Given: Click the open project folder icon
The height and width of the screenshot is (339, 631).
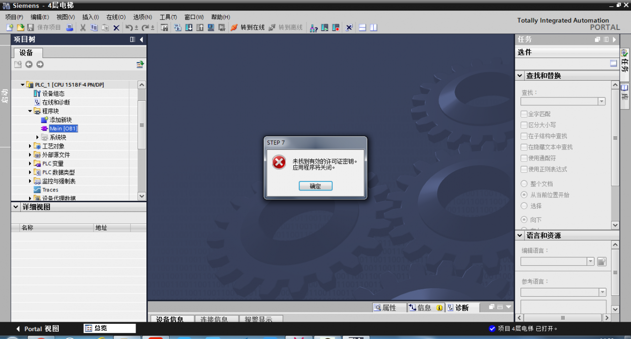Looking at the screenshot, I should (x=20, y=28).
